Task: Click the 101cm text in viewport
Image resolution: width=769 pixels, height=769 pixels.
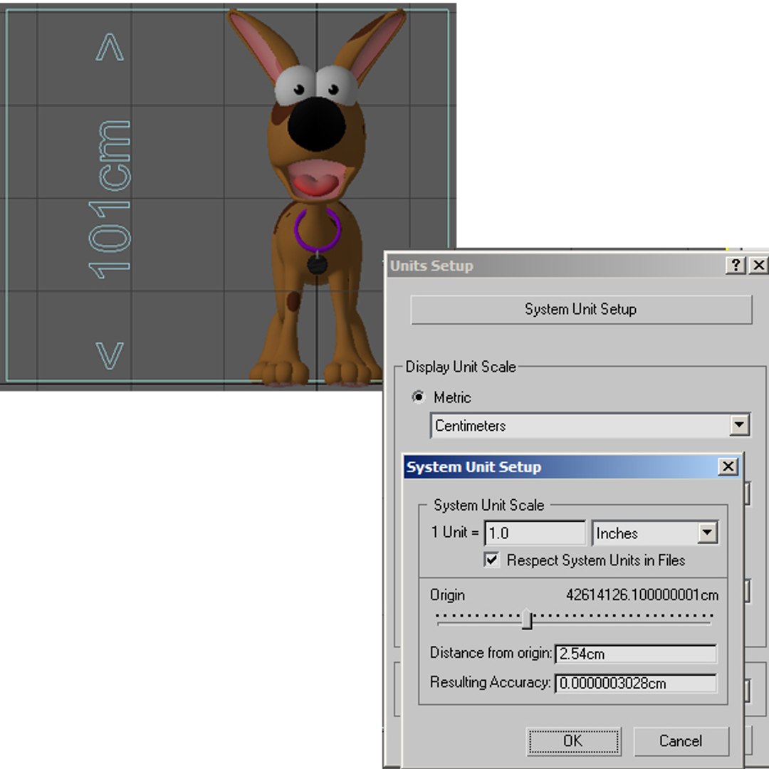Action: point(109,200)
